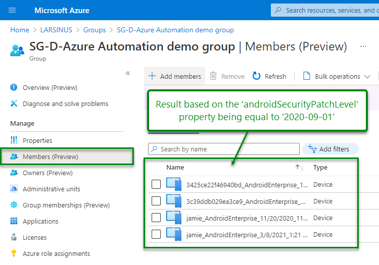Viewport: 379px width, 265px height.
Task: Click device icon for jamie_AndroidEnterprise_3/8/2021 row
Action: (174, 234)
